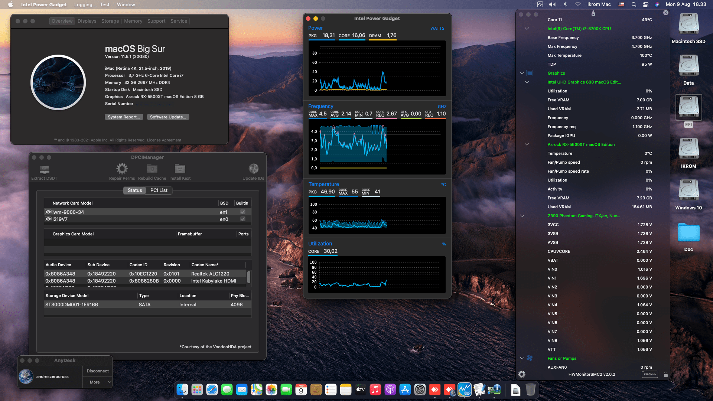Switch to PCI List tab in DPCIManager
The width and height of the screenshot is (713, 401).
coord(159,190)
